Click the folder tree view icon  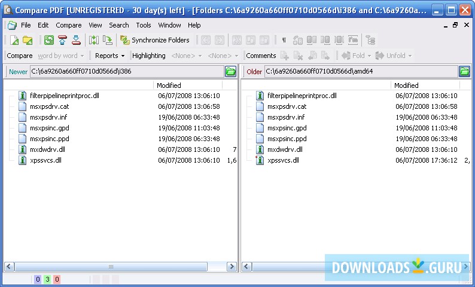[x=370, y=40]
